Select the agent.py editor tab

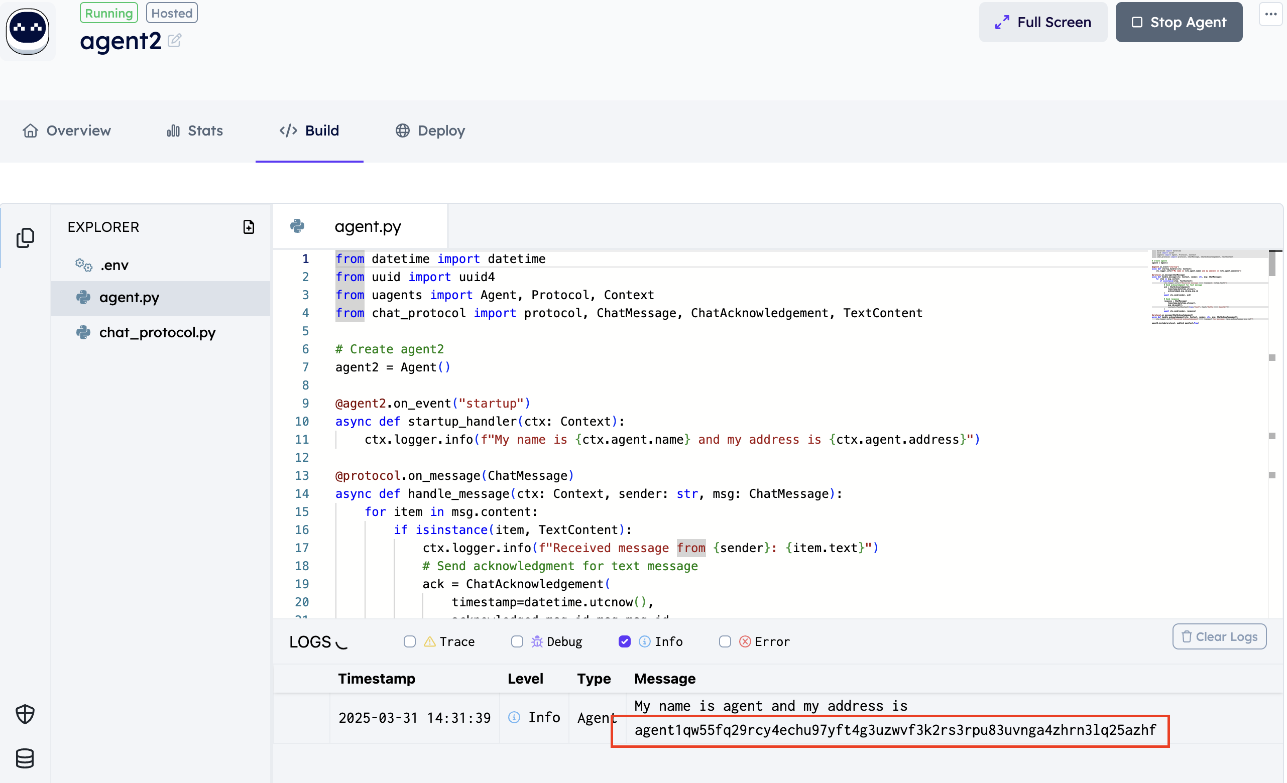361,226
